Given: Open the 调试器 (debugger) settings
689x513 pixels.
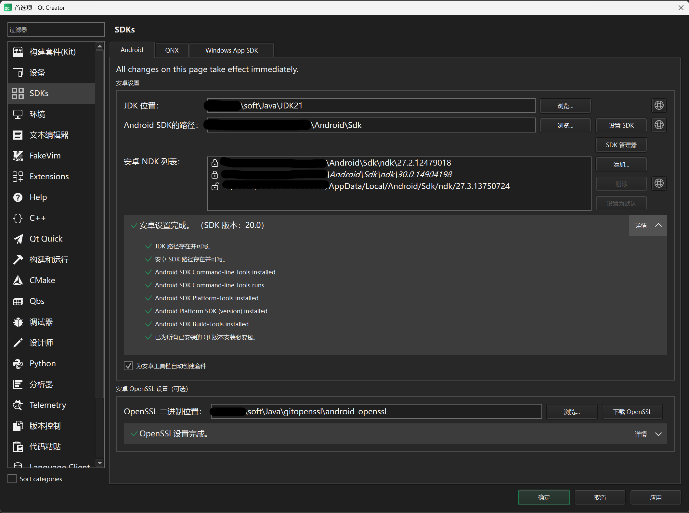Looking at the screenshot, I should pyautogui.click(x=41, y=322).
